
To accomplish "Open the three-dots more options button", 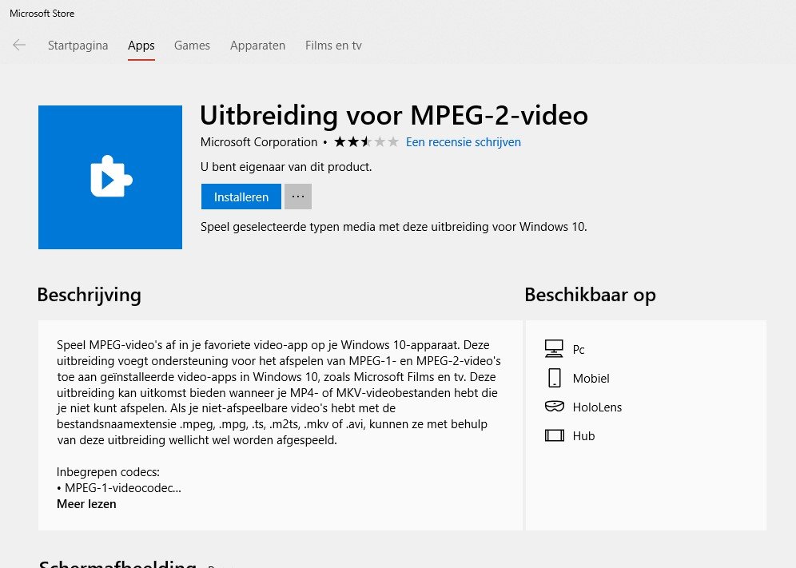I will 298,197.
